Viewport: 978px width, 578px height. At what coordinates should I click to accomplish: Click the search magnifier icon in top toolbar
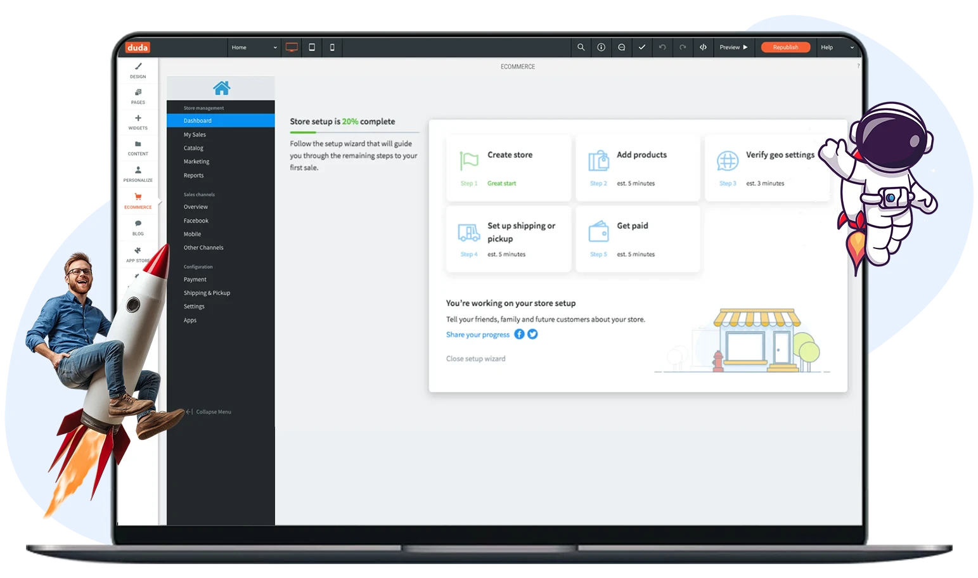[581, 48]
